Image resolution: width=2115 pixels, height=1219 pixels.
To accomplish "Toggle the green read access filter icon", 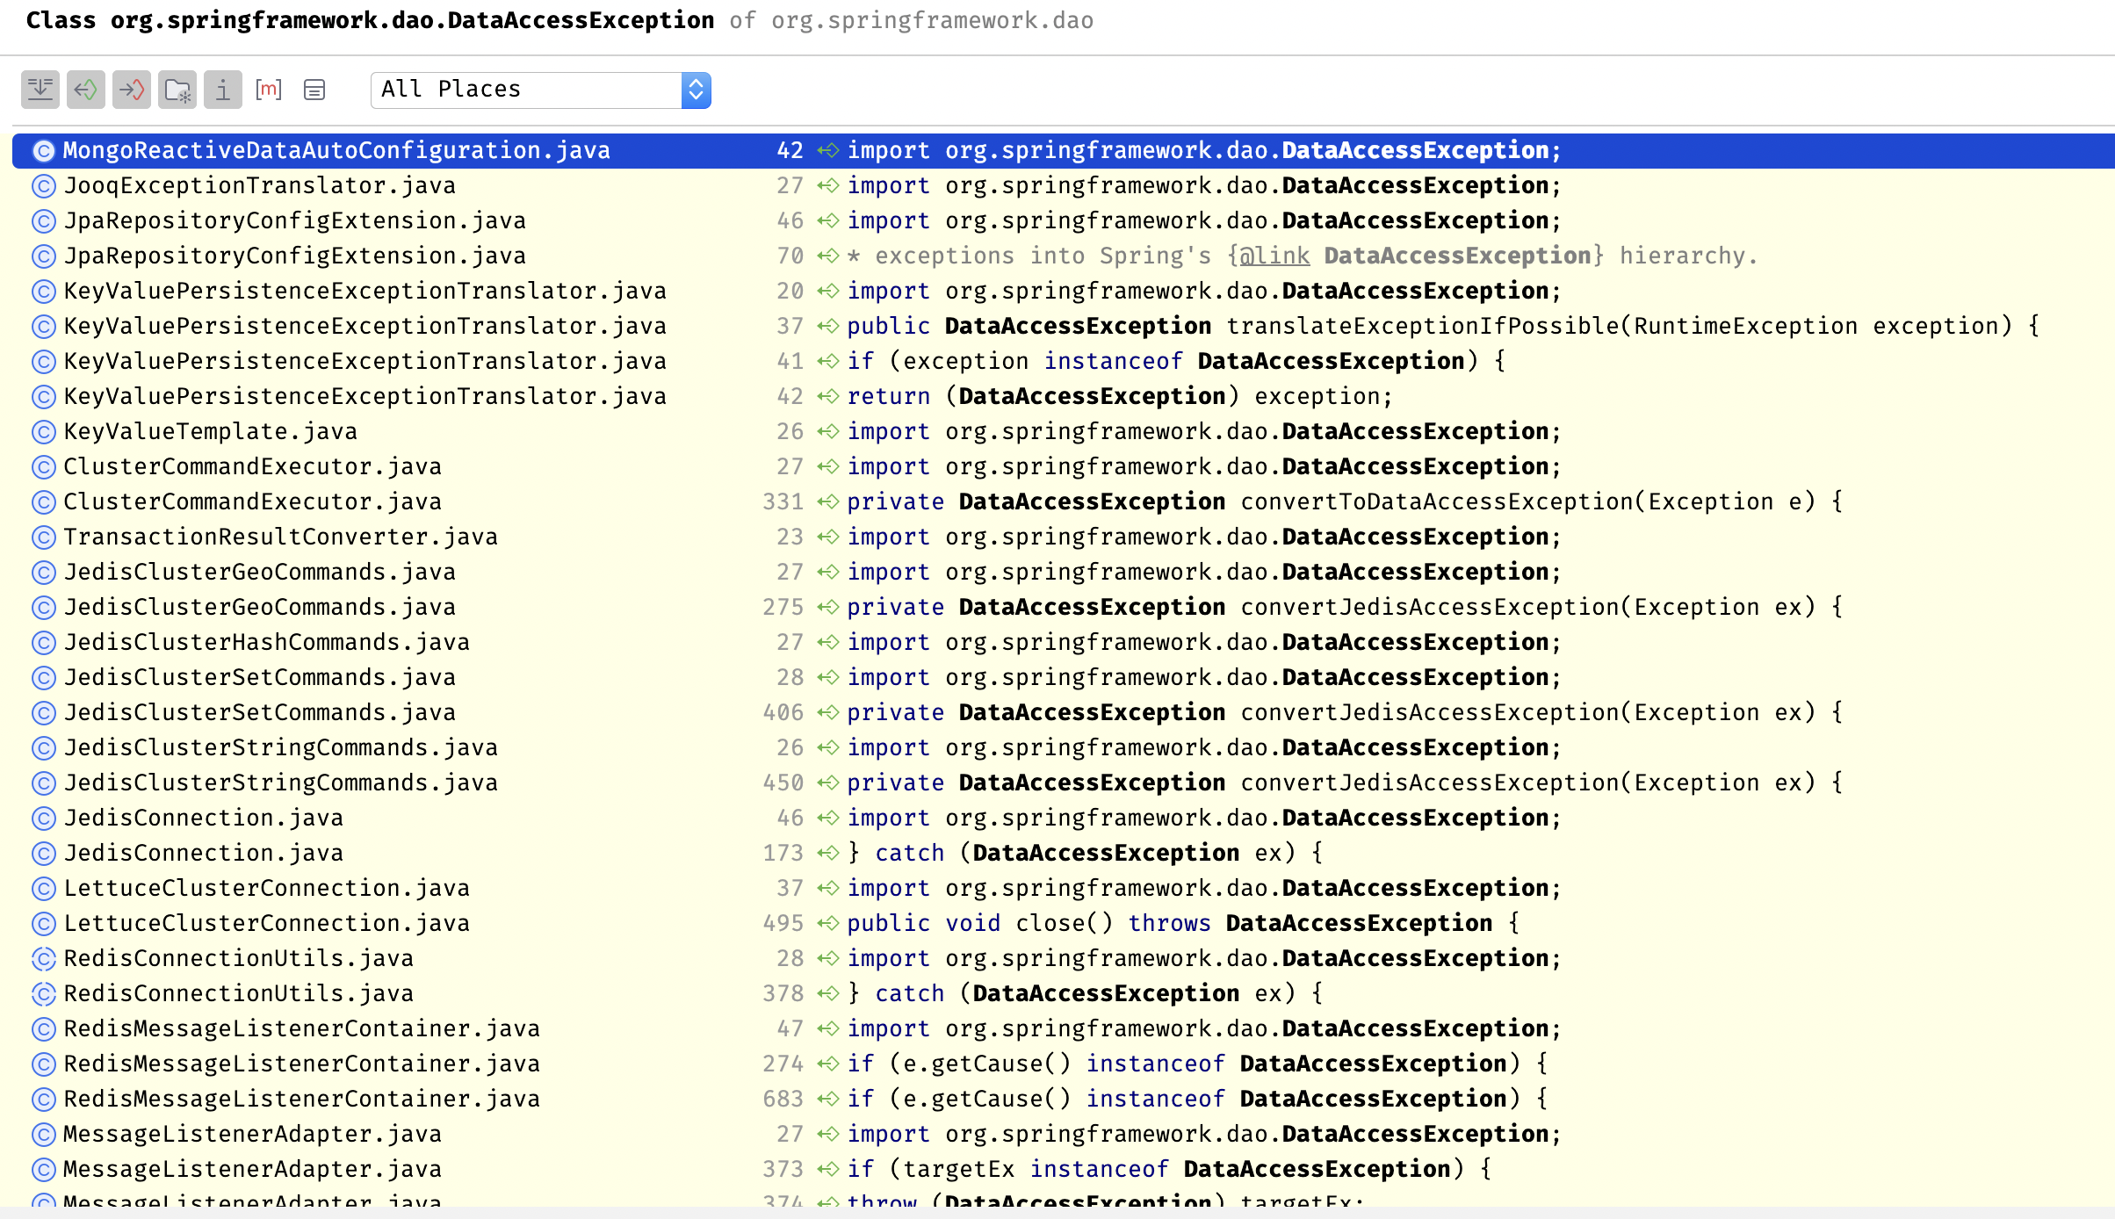I will [86, 90].
